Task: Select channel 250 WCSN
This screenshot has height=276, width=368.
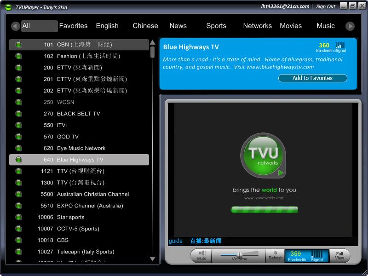Action: [x=79, y=102]
